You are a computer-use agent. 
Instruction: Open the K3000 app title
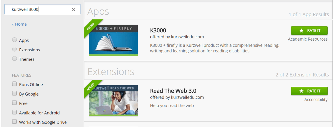coord(158,30)
